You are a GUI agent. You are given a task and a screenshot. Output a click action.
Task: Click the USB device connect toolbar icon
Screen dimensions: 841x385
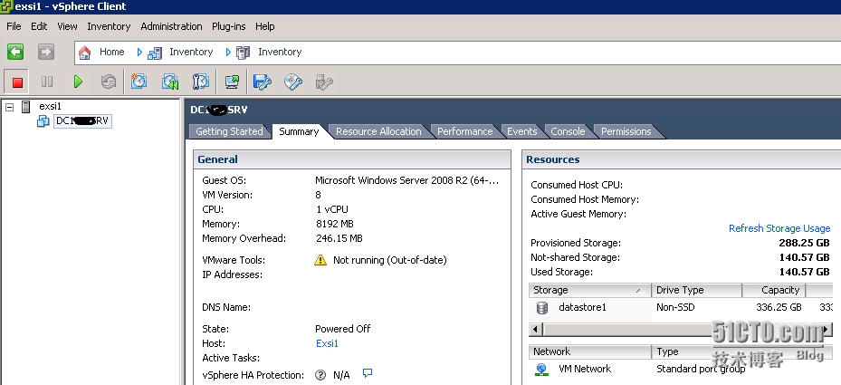[324, 82]
